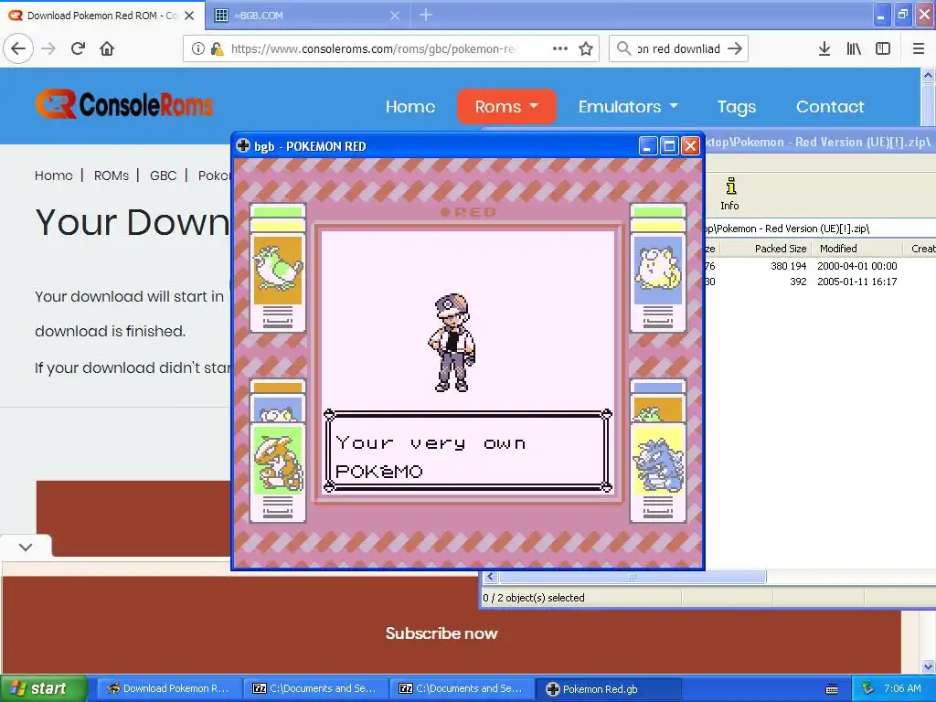Image resolution: width=936 pixels, height=702 pixels.
Task: Click the bgb window title icon
Action: tap(243, 145)
